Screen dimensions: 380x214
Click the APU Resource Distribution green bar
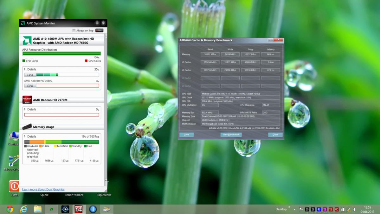point(61,54)
